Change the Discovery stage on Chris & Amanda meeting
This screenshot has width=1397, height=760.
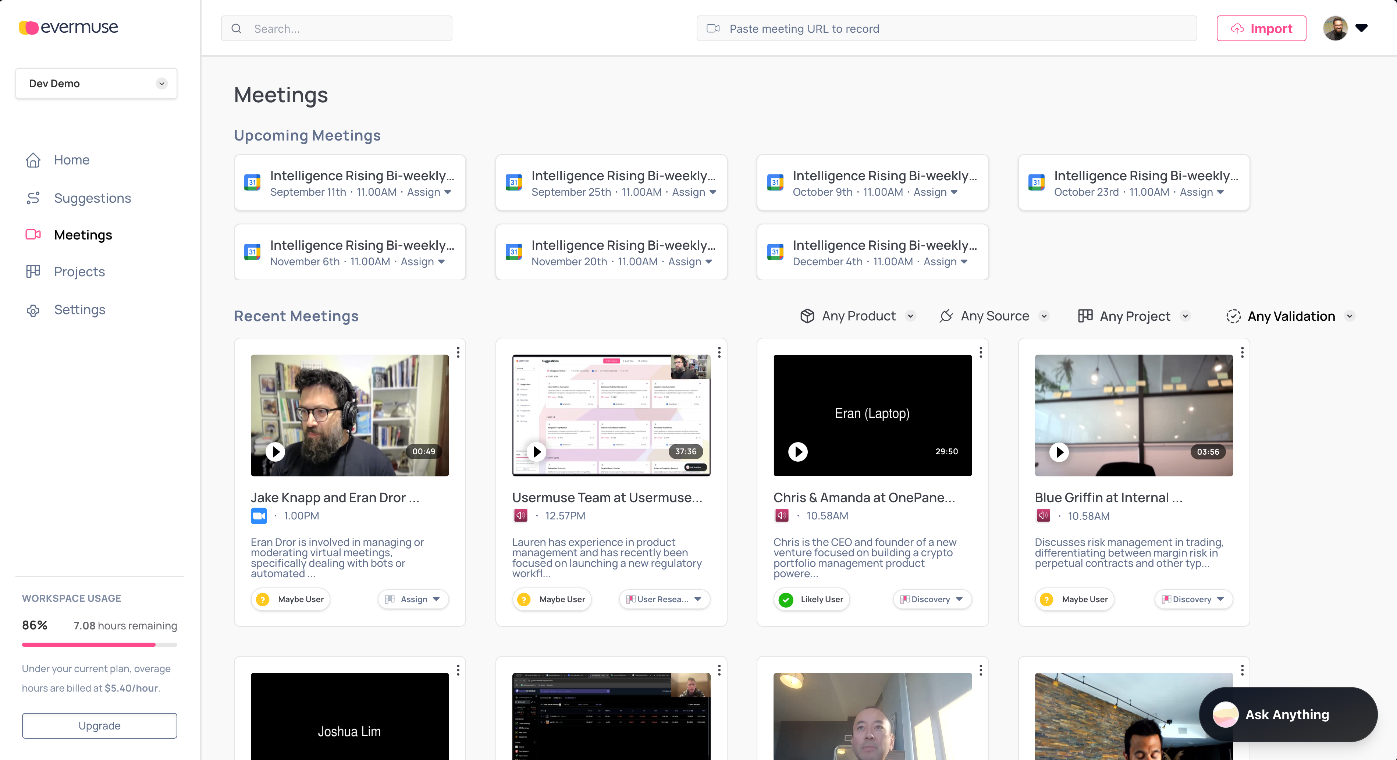[931, 600]
